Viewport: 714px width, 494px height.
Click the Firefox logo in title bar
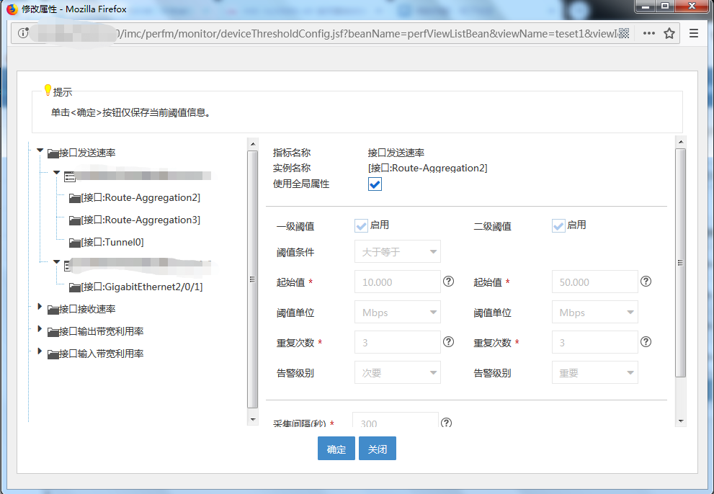point(12,9)
